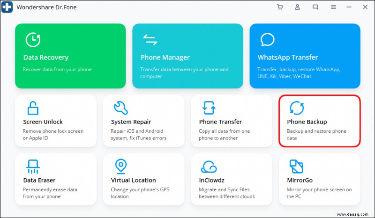Click "Copy all data from one phone" text
The image size is (375, 218).
tap(225, 134)
